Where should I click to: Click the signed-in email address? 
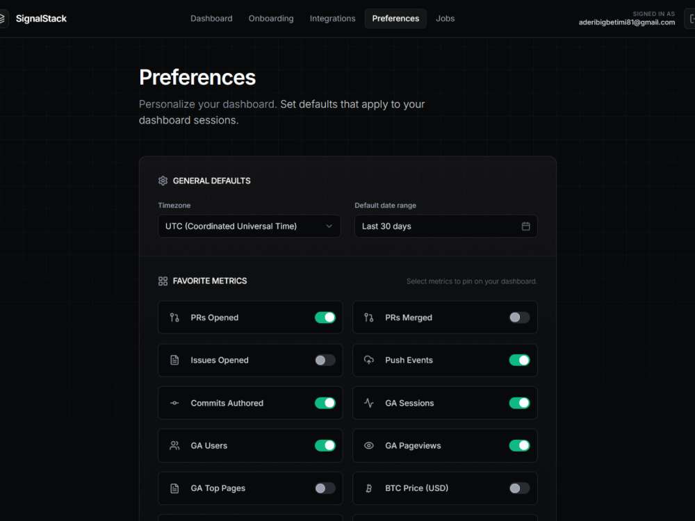(x=627, y=23)
